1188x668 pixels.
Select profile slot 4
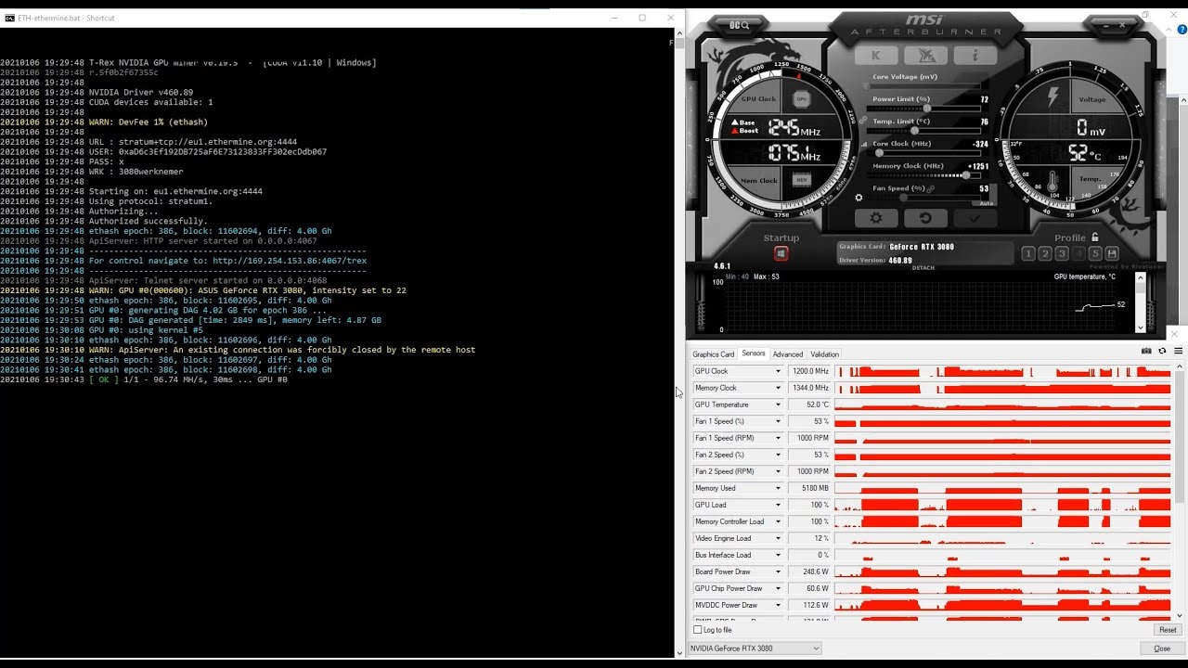click(1078, 254)
